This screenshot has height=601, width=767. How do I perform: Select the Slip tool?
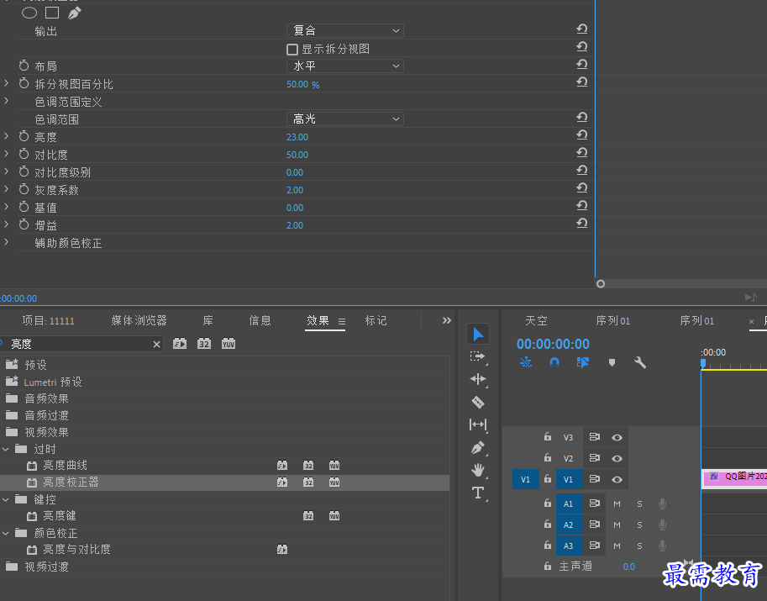point(478,424)
